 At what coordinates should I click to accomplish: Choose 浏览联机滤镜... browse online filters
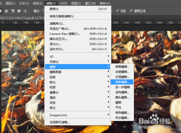coord(78,122)
